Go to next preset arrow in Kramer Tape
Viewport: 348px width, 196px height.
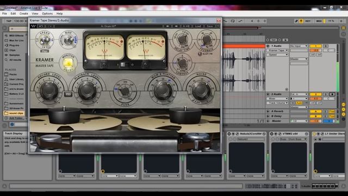tap(176, 26)
